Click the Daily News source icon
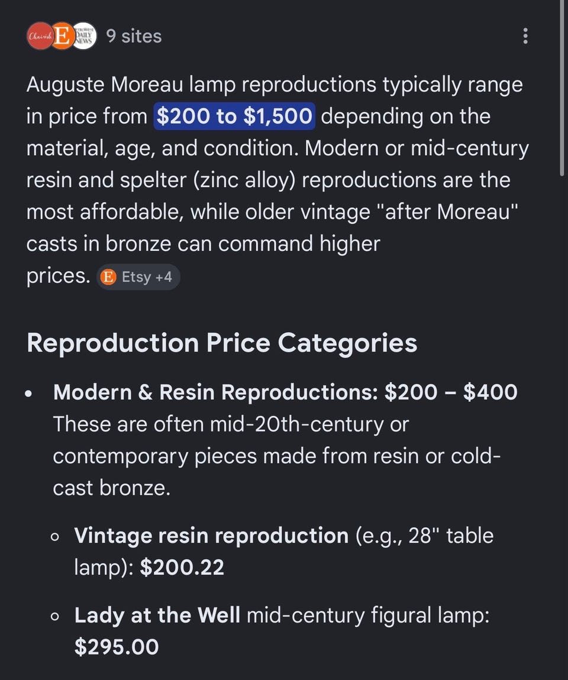 [84, 36]
